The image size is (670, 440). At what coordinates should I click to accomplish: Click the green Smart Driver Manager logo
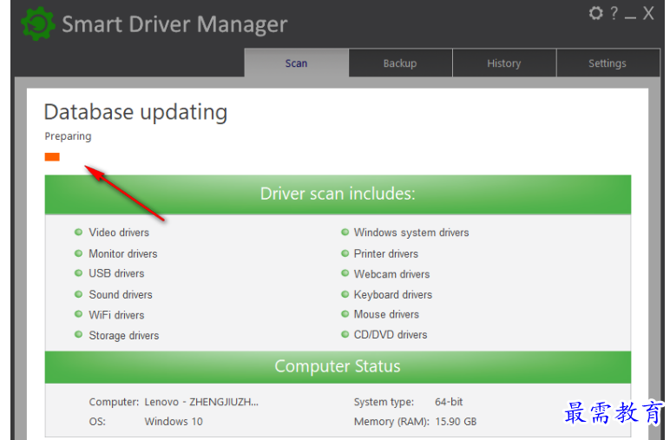click(37, 24)
